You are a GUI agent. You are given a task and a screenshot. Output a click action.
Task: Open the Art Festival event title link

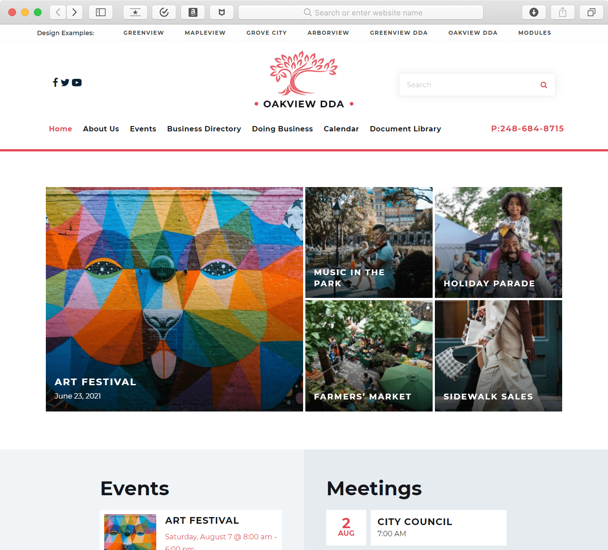click(x=202, y=521)
